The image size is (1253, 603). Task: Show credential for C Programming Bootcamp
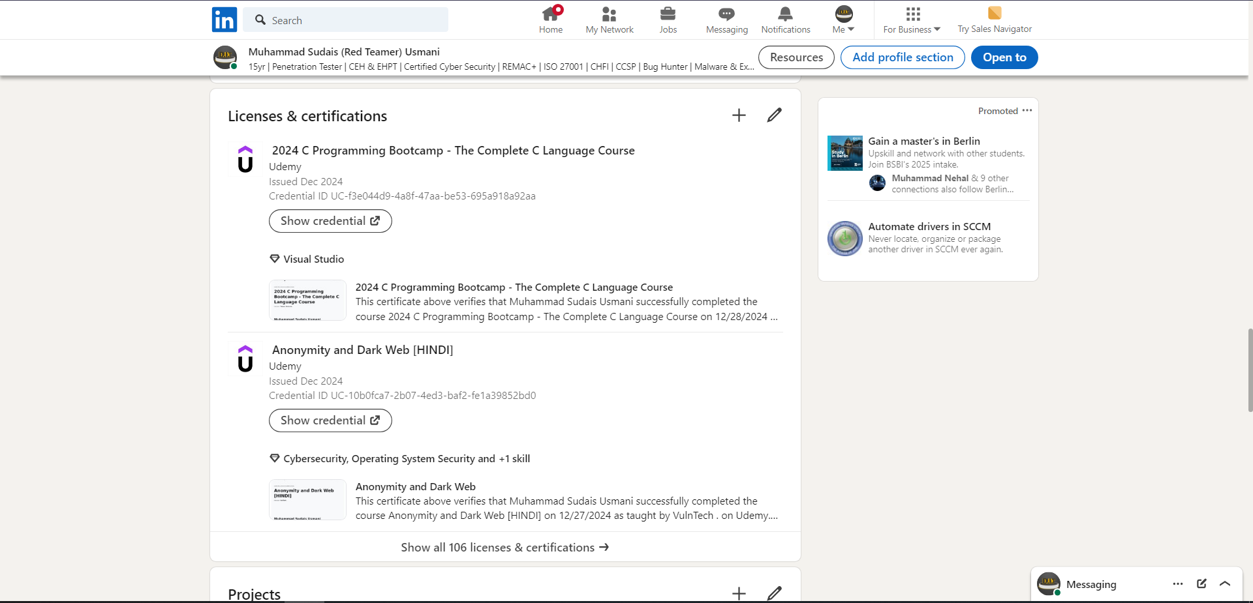(330, 221)
